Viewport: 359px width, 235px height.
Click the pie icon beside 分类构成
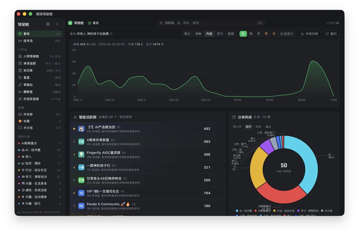click(234, 117)
